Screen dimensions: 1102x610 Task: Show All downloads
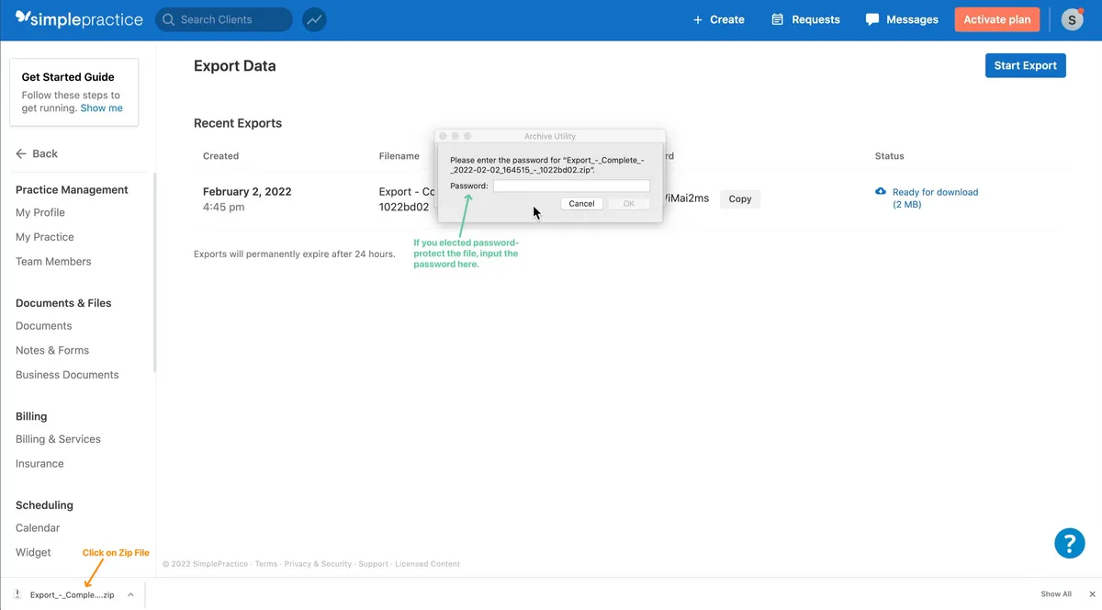(1056, 594)
